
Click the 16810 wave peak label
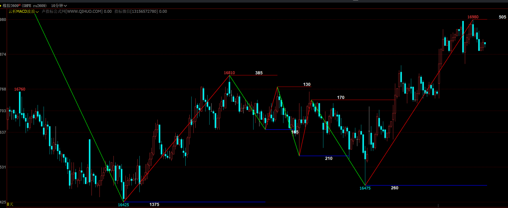[229, 73]
